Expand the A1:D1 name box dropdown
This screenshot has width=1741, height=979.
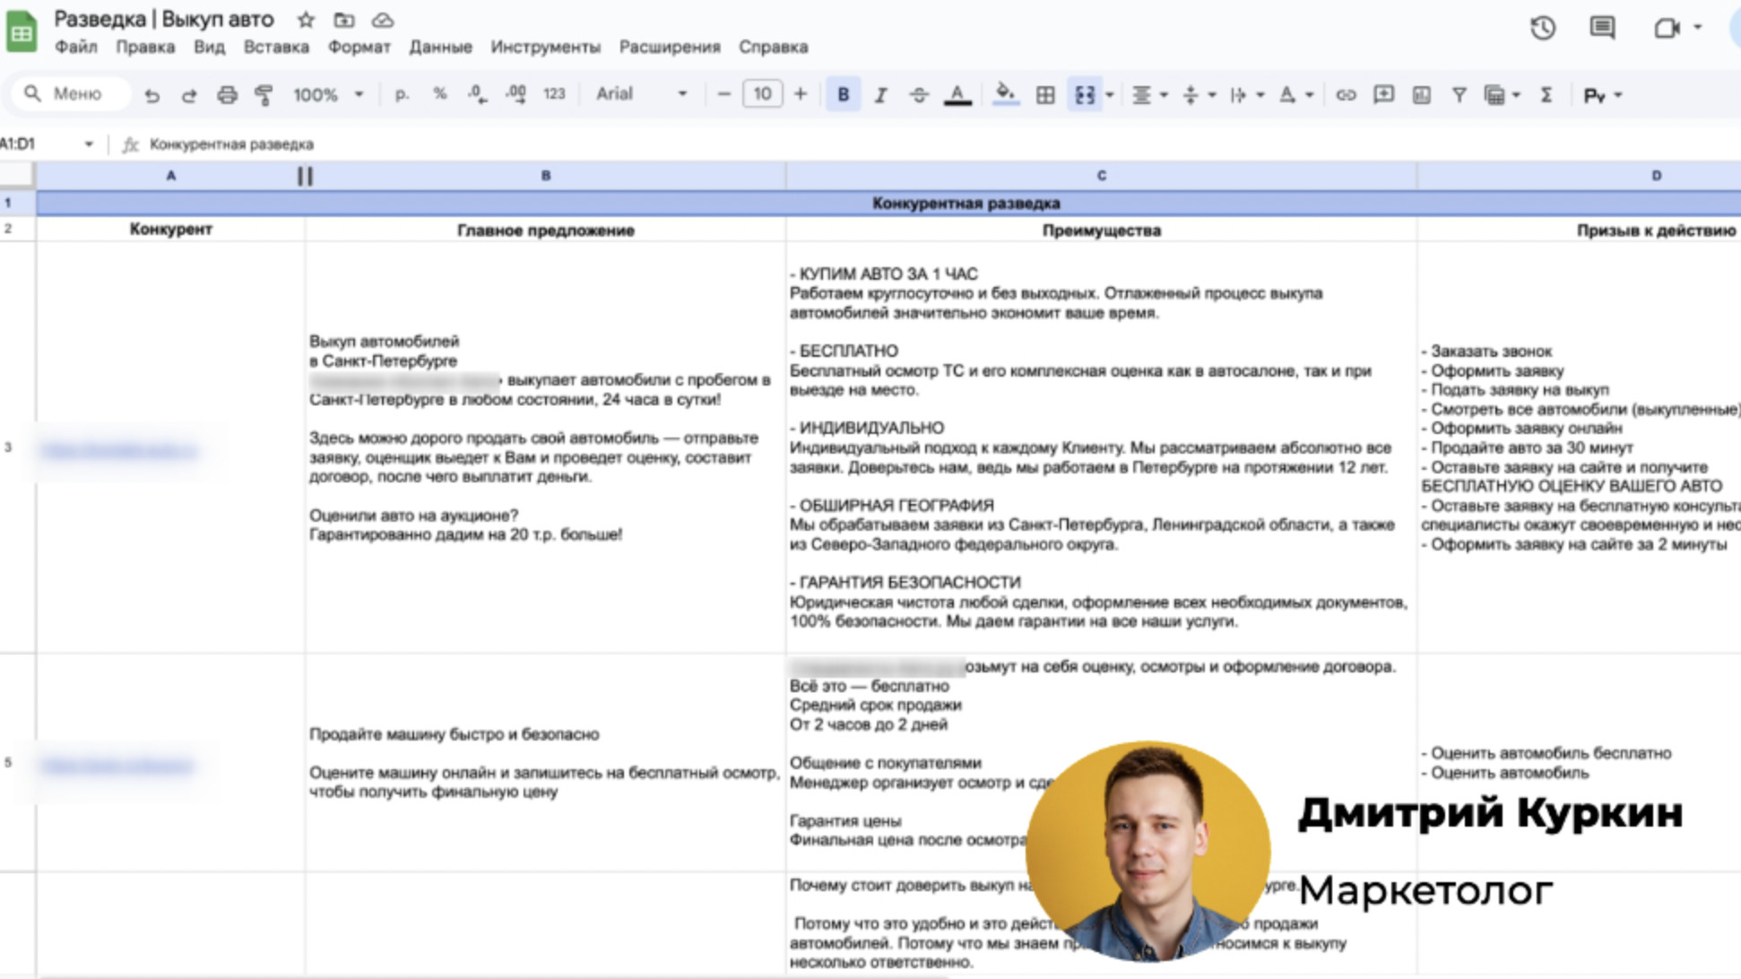point(89,144)
